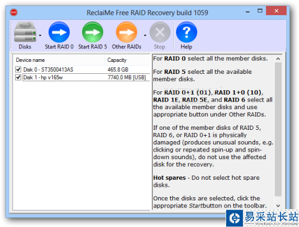
Task: Minimize the ReclaiMe window
Action: point(247,11)
